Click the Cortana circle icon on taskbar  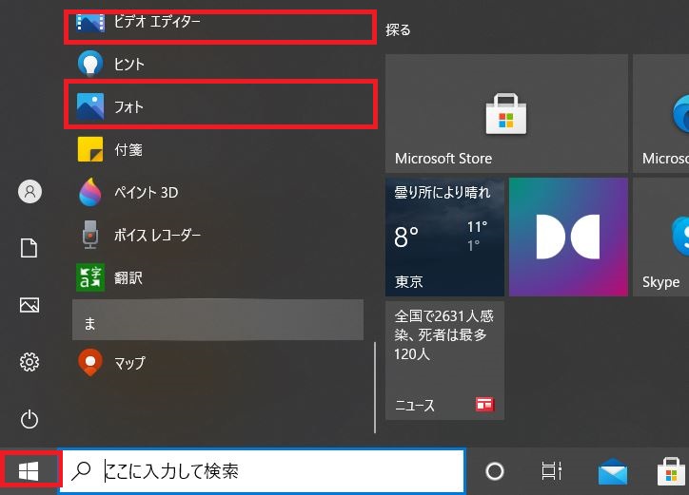(x=495, y=471)
